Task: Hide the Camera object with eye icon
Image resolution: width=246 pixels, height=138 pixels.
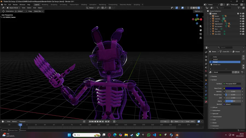Action: [241, 19]
